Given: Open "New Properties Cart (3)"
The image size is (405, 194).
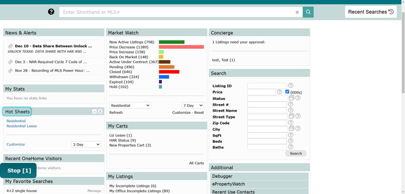Looking at the screenshot, I should [130, 145].
